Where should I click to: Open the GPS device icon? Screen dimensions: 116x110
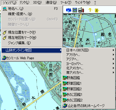(81, 10)
